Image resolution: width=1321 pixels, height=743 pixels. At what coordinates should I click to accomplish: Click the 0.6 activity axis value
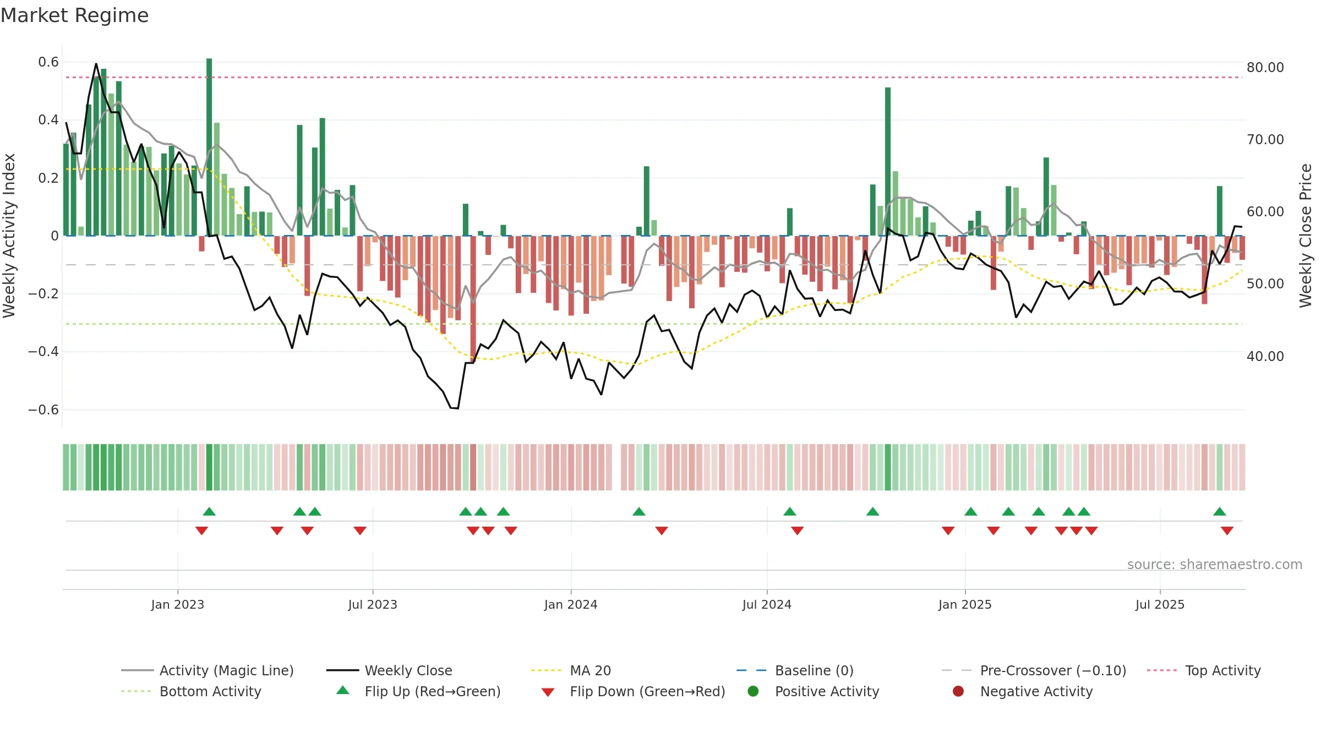point(48,62)
